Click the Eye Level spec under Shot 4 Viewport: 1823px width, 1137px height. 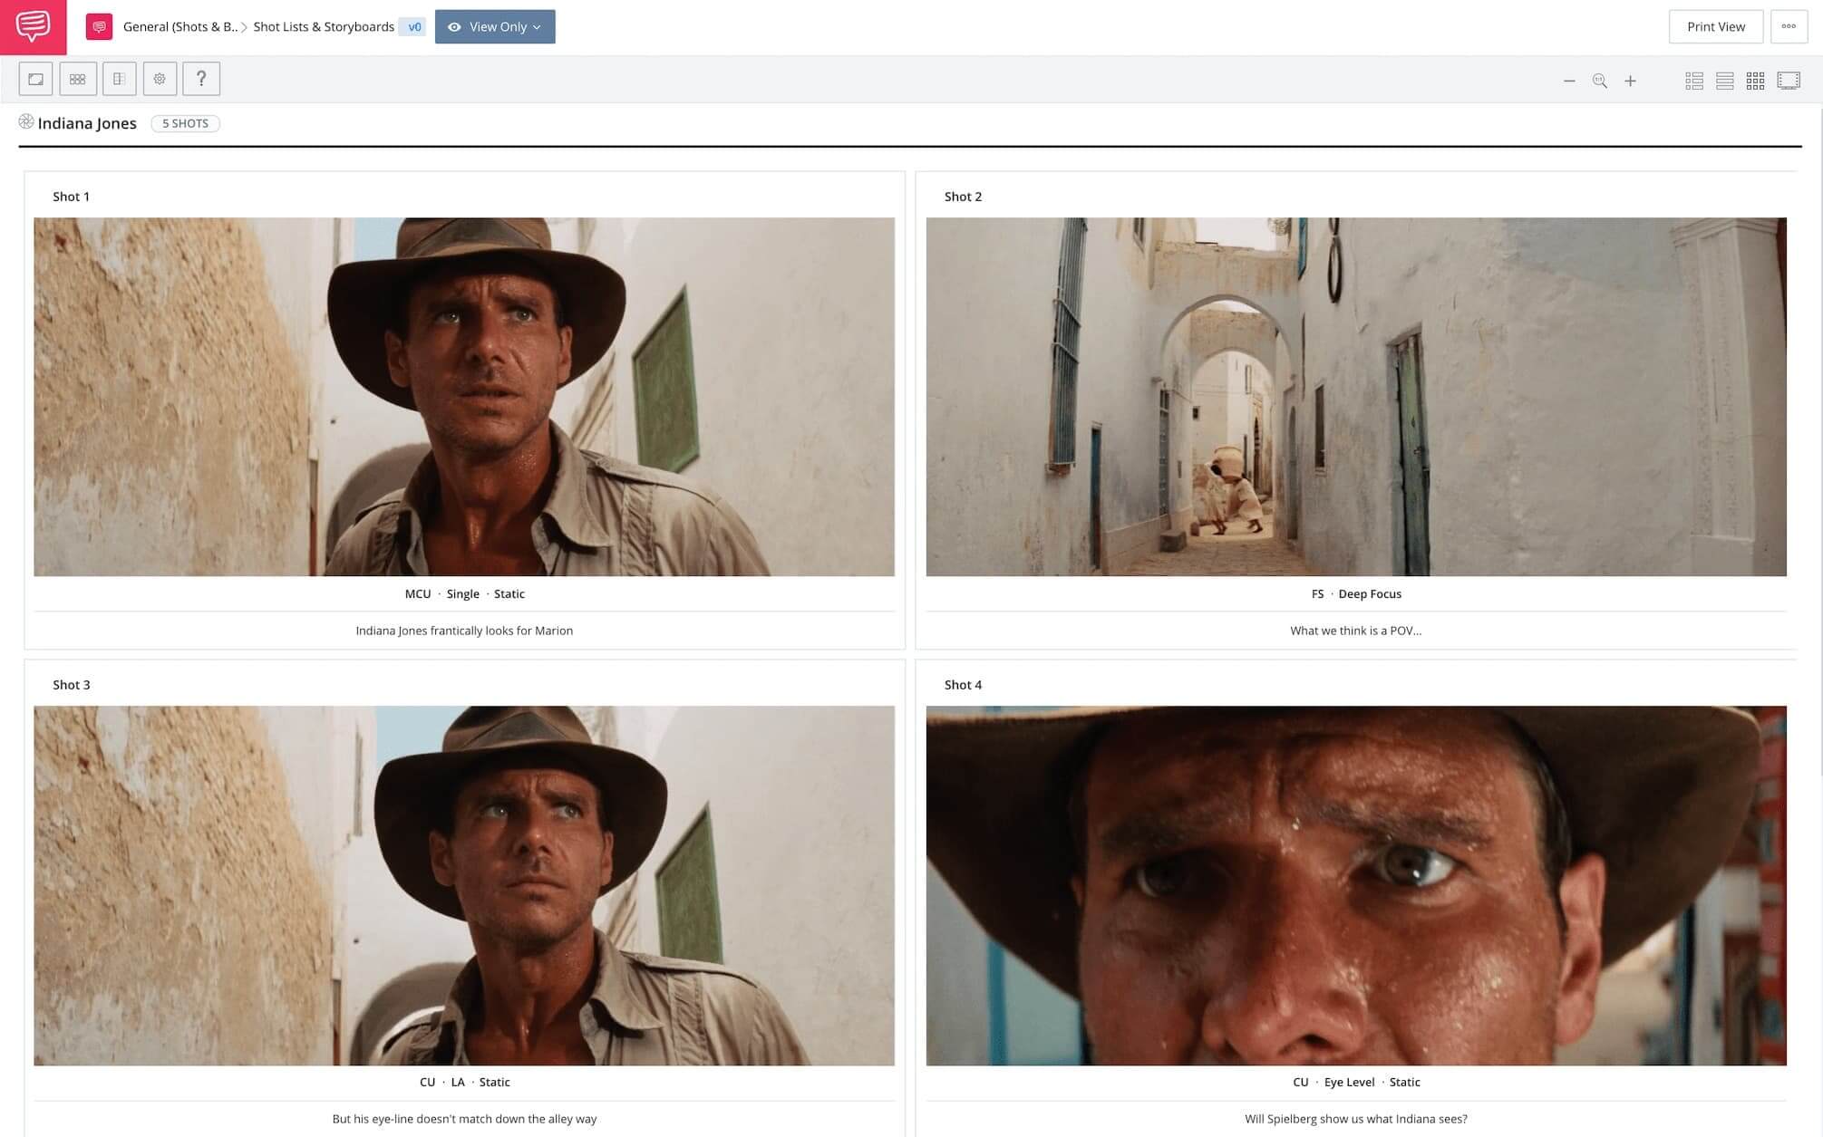pyautogui.click(x=1349, y=1082)
